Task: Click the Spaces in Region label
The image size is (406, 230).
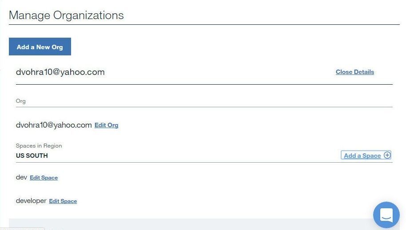Action: 39,146
